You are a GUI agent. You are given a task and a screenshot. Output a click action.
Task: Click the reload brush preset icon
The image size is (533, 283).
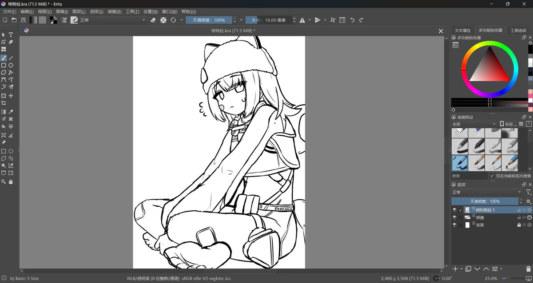173,20
